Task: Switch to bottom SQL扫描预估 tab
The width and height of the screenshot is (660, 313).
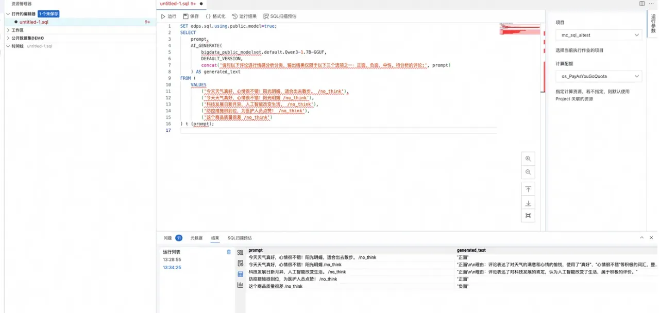Action: click(x=240, y=238)
